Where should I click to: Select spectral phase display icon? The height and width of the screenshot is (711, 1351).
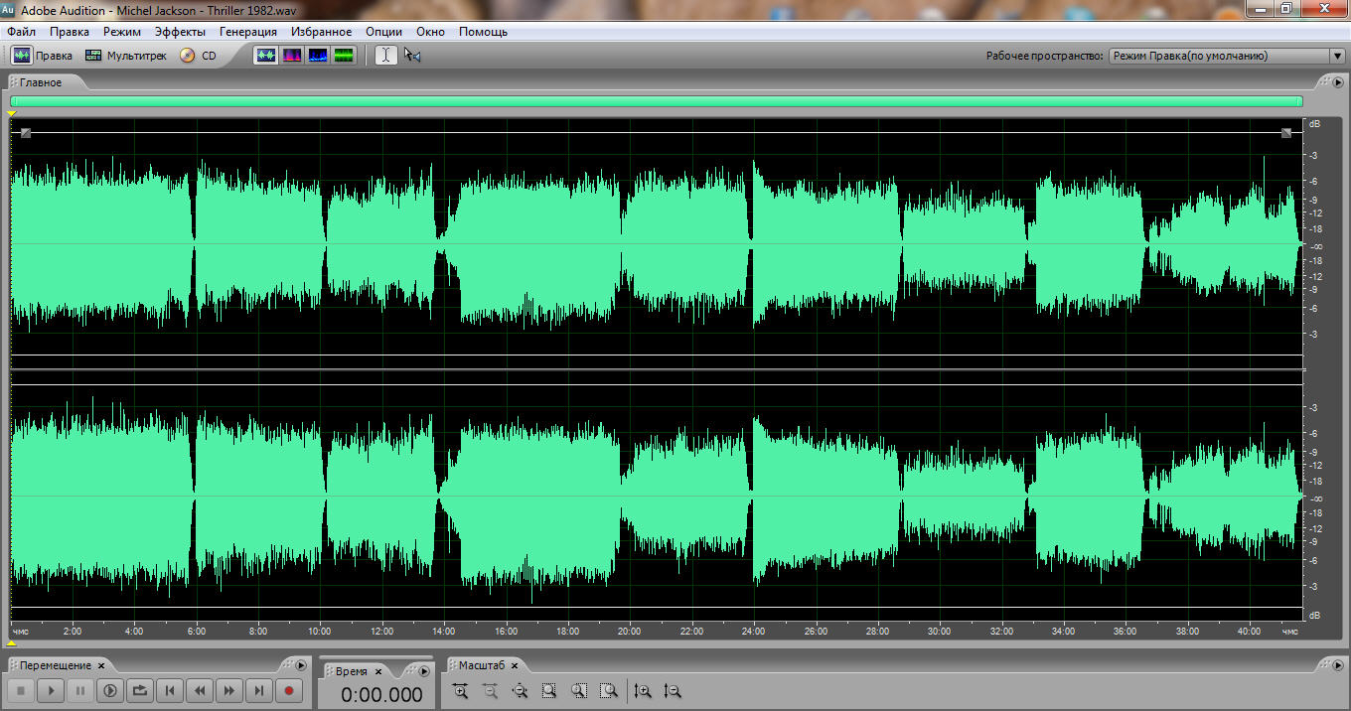tap(344, 56)
